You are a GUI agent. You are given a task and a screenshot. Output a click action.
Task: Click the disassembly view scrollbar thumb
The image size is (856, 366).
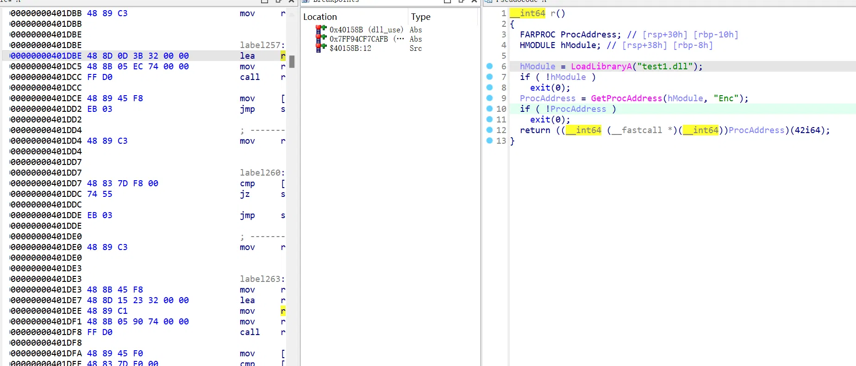tap(292, 61)
